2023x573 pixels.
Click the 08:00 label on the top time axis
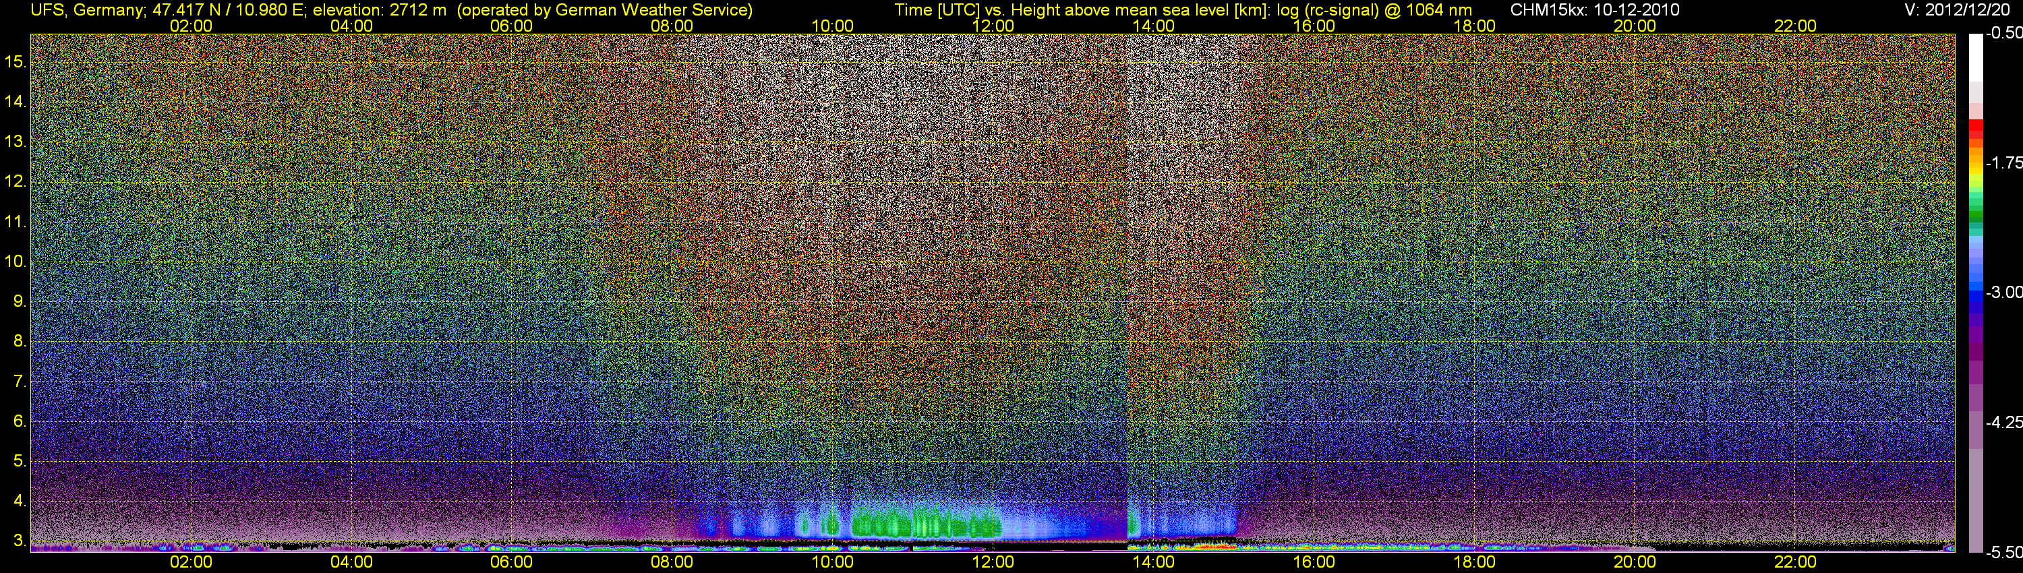point(672,26)
